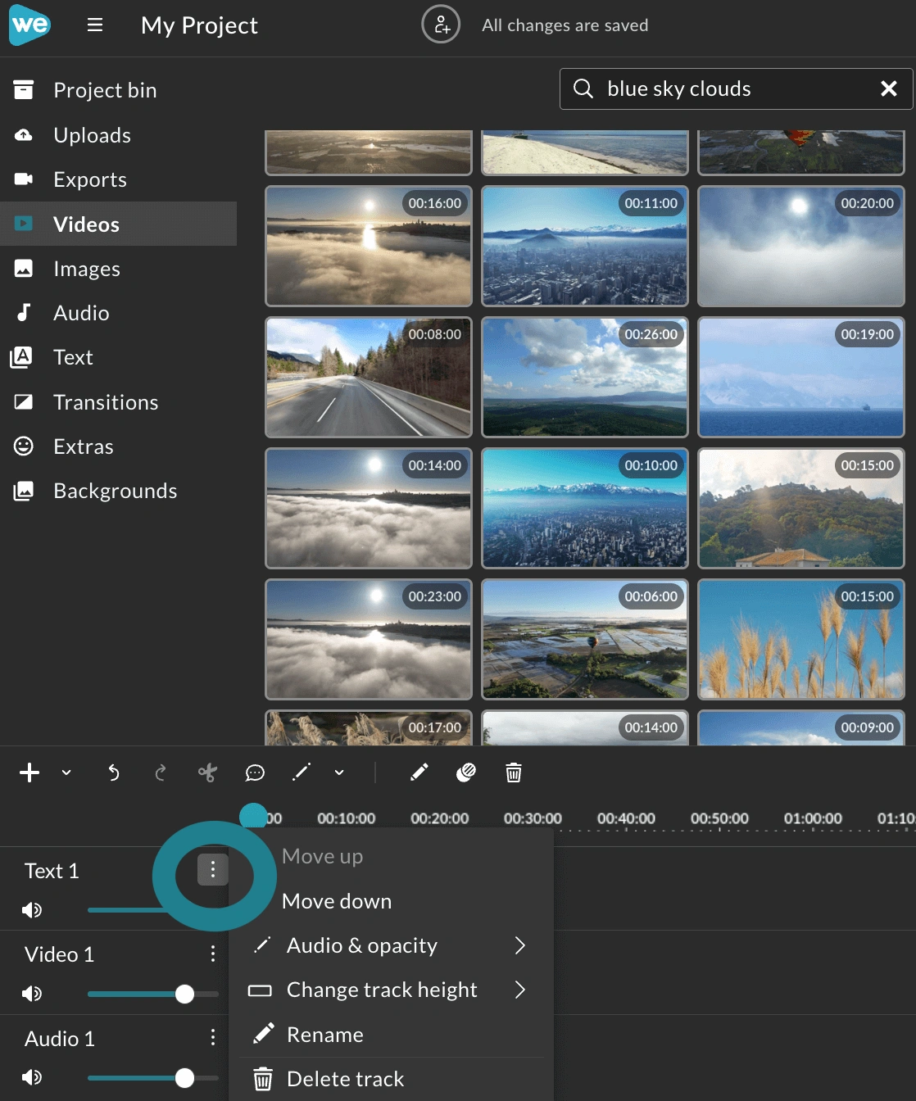
Task: Mute the Video 1 track
Action: coord(32,994)
